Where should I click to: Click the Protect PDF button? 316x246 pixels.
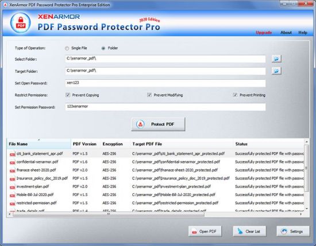(x=158, y=124)
